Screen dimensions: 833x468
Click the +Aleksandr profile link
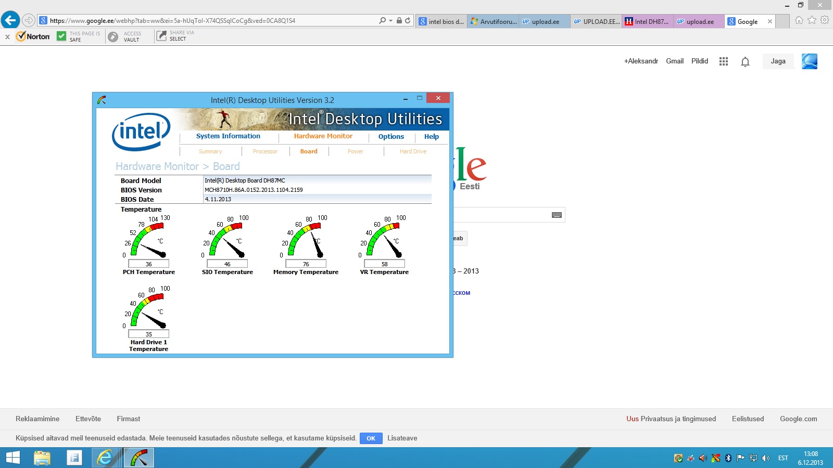641,61
